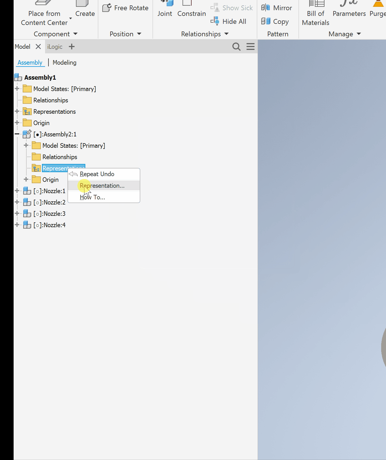Click the Joint button
Viewport: 386px width, 460px height.
tap(165, 9)
